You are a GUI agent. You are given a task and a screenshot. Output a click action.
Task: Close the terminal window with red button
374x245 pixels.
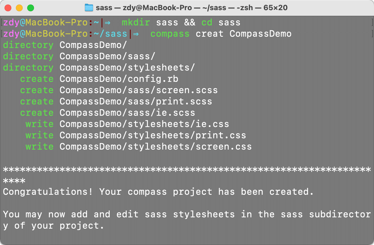pyautogui.click(x=8, y=8)
